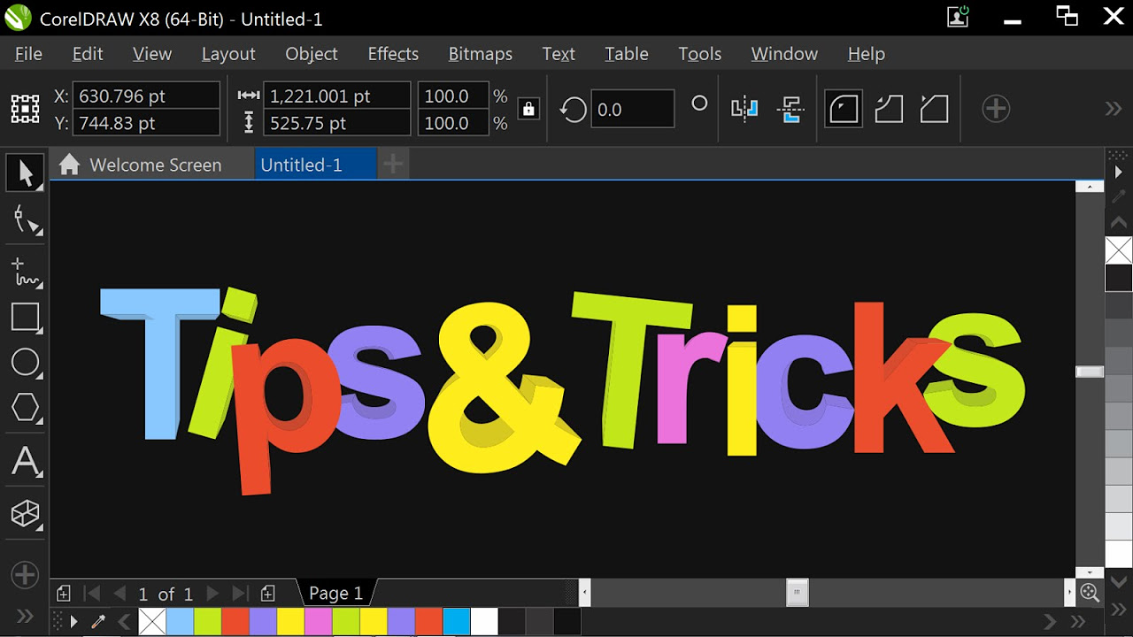The width and height of the screenshot is (1133, 637).
Task: Click the horizontal scale percent field
Action: (x=454, y=96)
